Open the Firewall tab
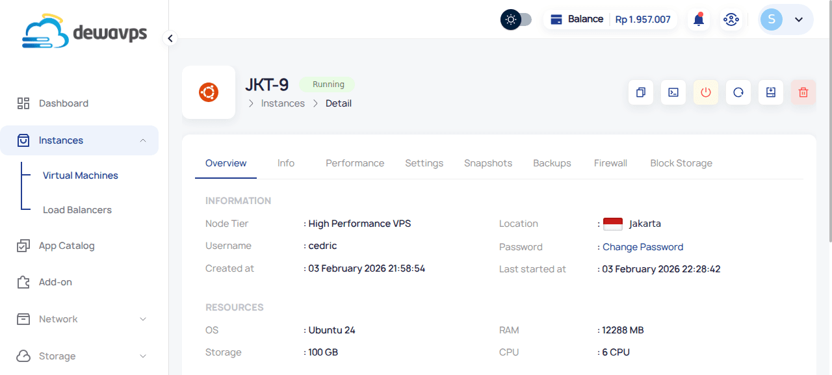The image size is (832, 375). [610, 162]
